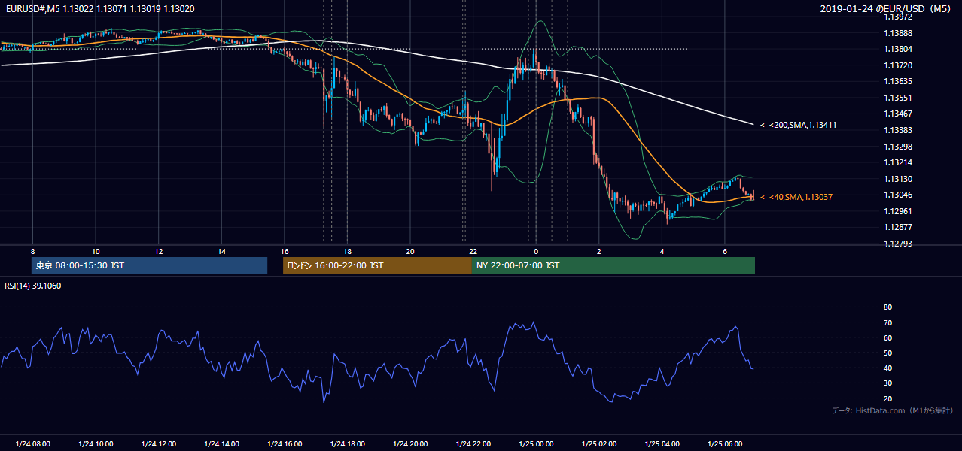Click price axis label 1.12793
This screenshot has height=451, width=962.
(898, 244)
